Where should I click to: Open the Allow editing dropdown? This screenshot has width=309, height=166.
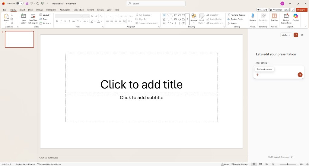pos(262,63)
